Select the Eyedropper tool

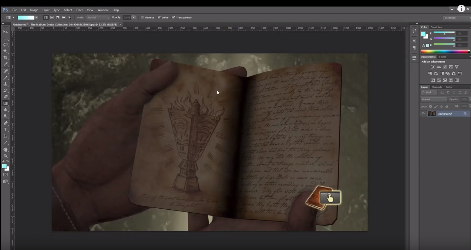6,64
